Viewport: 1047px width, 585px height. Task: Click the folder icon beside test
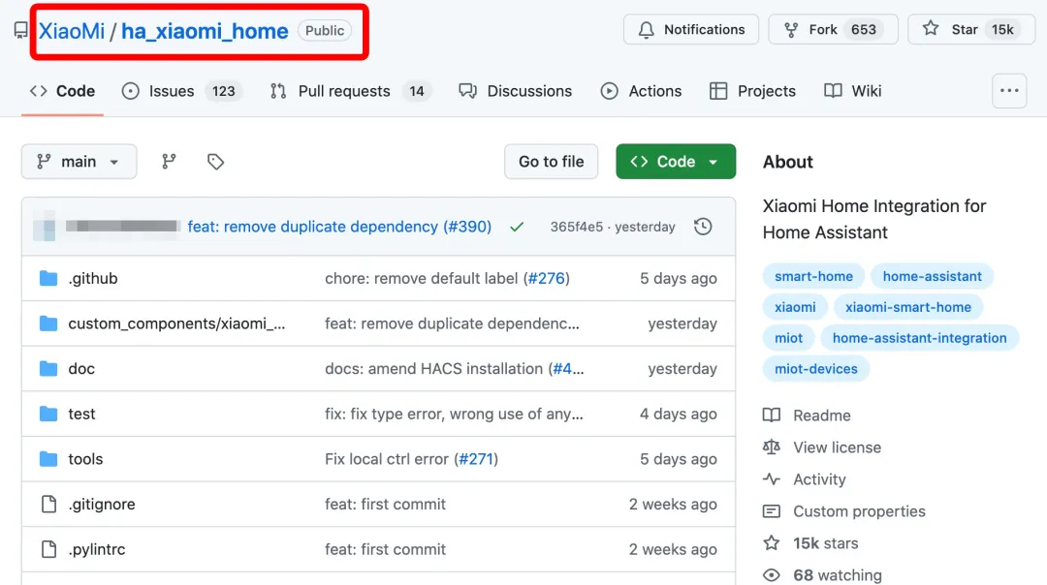(48, 415)
